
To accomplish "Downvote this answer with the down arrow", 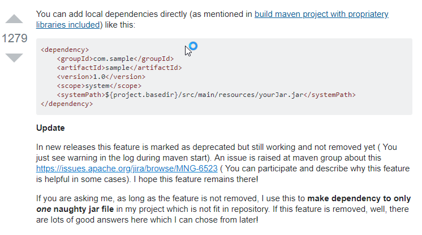I will 14,57.
